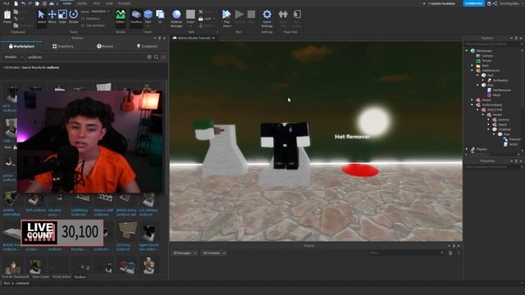Viewport: 525px width, 295px height.
Task: Open the All Contexts dropdown in Output
Action: [x=214, y=253]
